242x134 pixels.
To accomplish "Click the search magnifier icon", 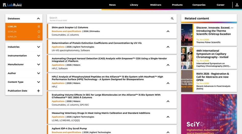I will 172,19.
